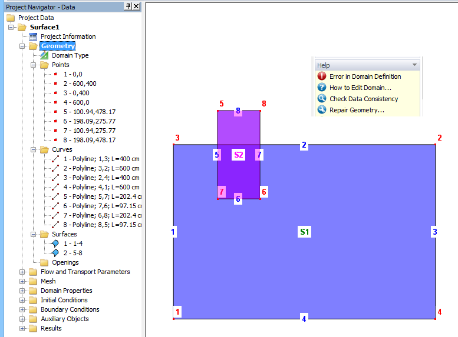458x337 pixels.
Task: Select the Auxiliary Objects tree item
Action: pos(65,319)
